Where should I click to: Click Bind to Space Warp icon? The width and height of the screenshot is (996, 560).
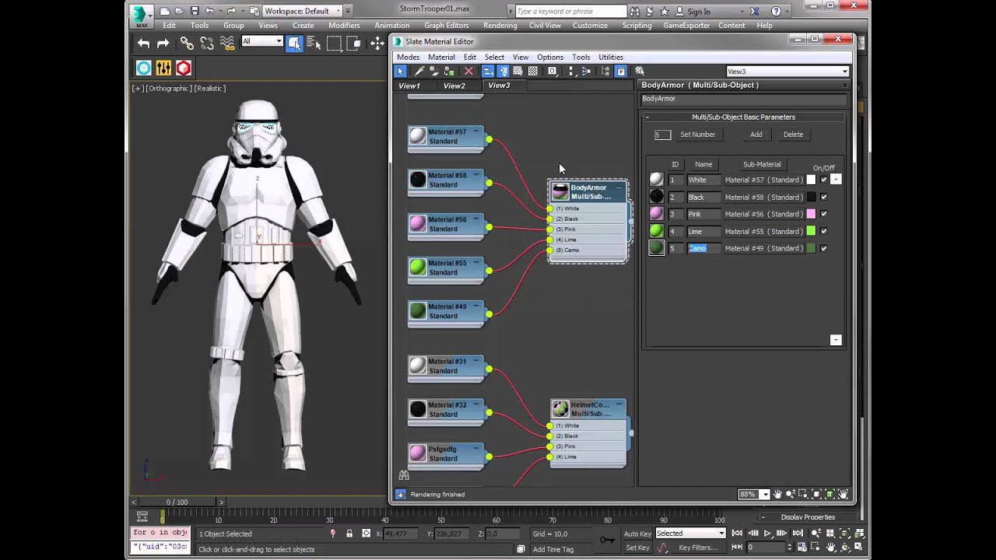[227, 44]
